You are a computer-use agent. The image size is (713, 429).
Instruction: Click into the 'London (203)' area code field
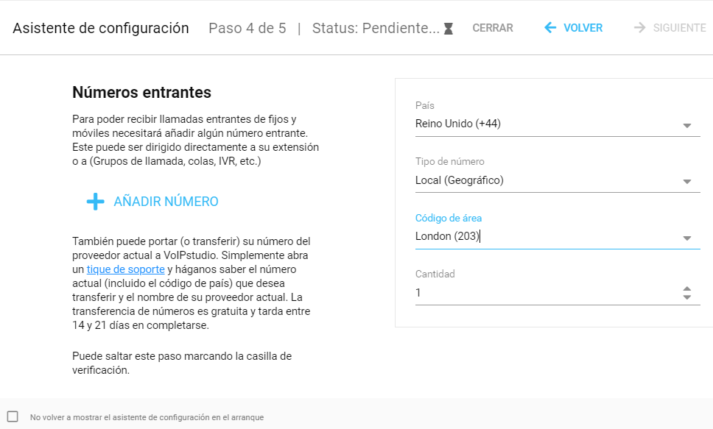545,236
